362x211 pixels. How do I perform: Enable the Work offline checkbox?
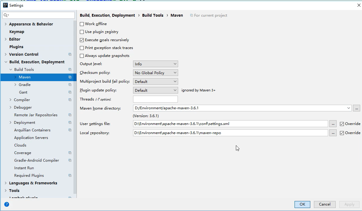82,24
